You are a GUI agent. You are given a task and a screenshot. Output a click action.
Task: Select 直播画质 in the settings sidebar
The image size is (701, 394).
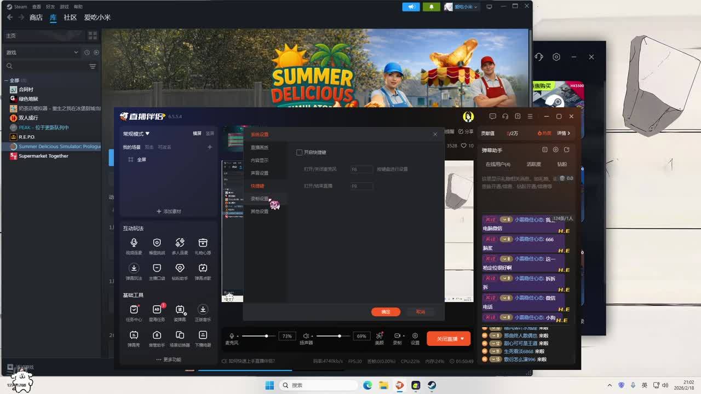click(260, 148)
